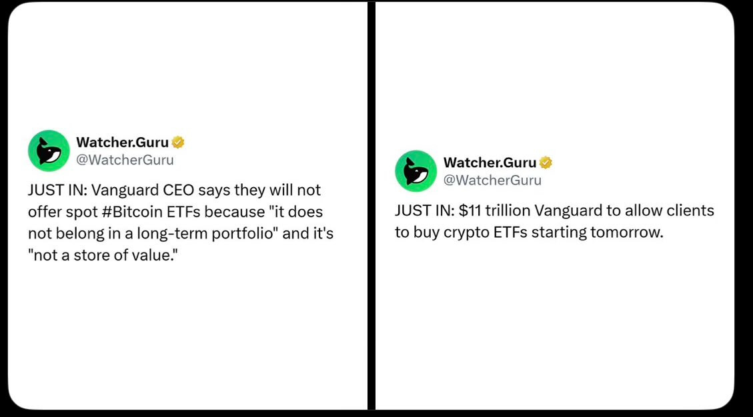Image resolution: width=753 pixels, height=417 pixels.
Task: Open @WatcherGuru handle in the left tweet
Action: (x=125, y=160)
